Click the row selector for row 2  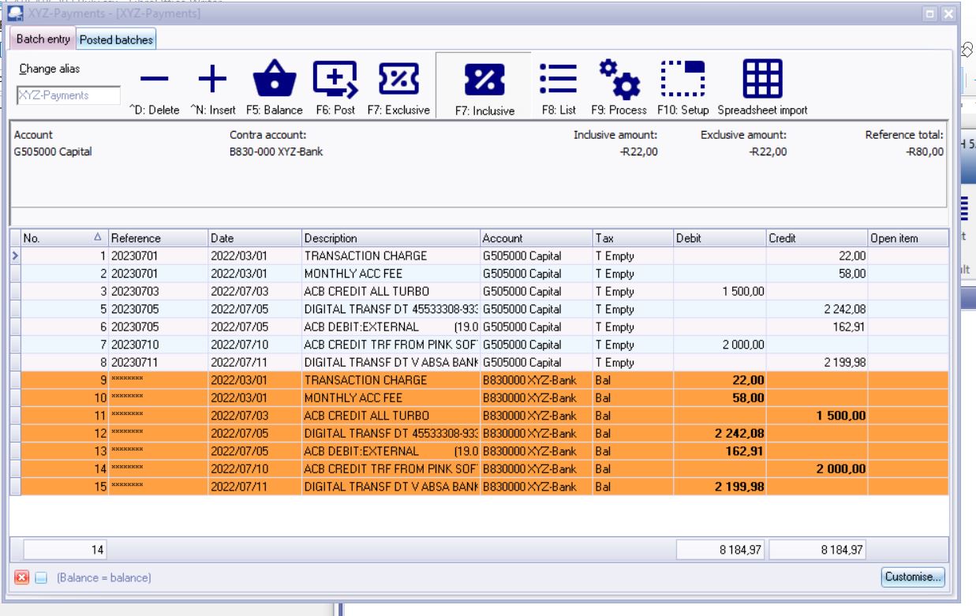point(15,274)
